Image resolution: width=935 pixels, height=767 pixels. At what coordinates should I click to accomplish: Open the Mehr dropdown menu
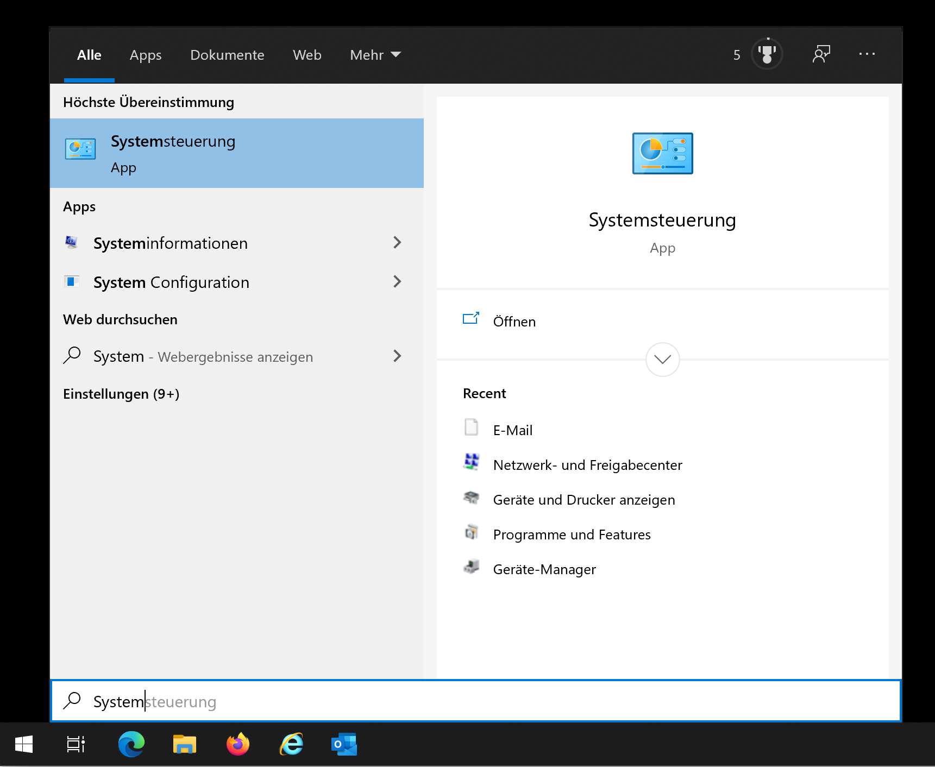[x=375, y=55]
